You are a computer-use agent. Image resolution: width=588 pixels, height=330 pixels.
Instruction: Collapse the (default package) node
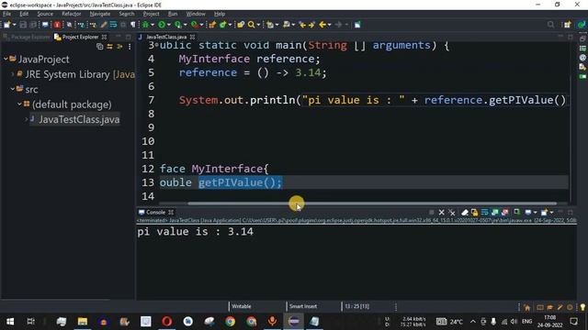click(19, 104)
